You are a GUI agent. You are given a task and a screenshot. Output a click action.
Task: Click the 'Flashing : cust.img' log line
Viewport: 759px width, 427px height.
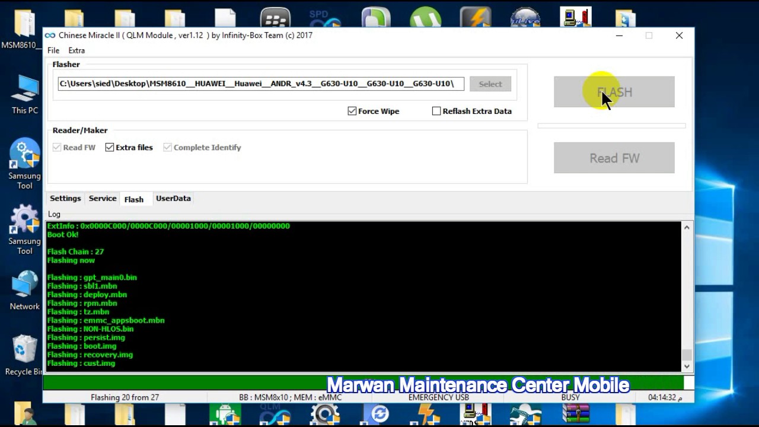(81, 364)
